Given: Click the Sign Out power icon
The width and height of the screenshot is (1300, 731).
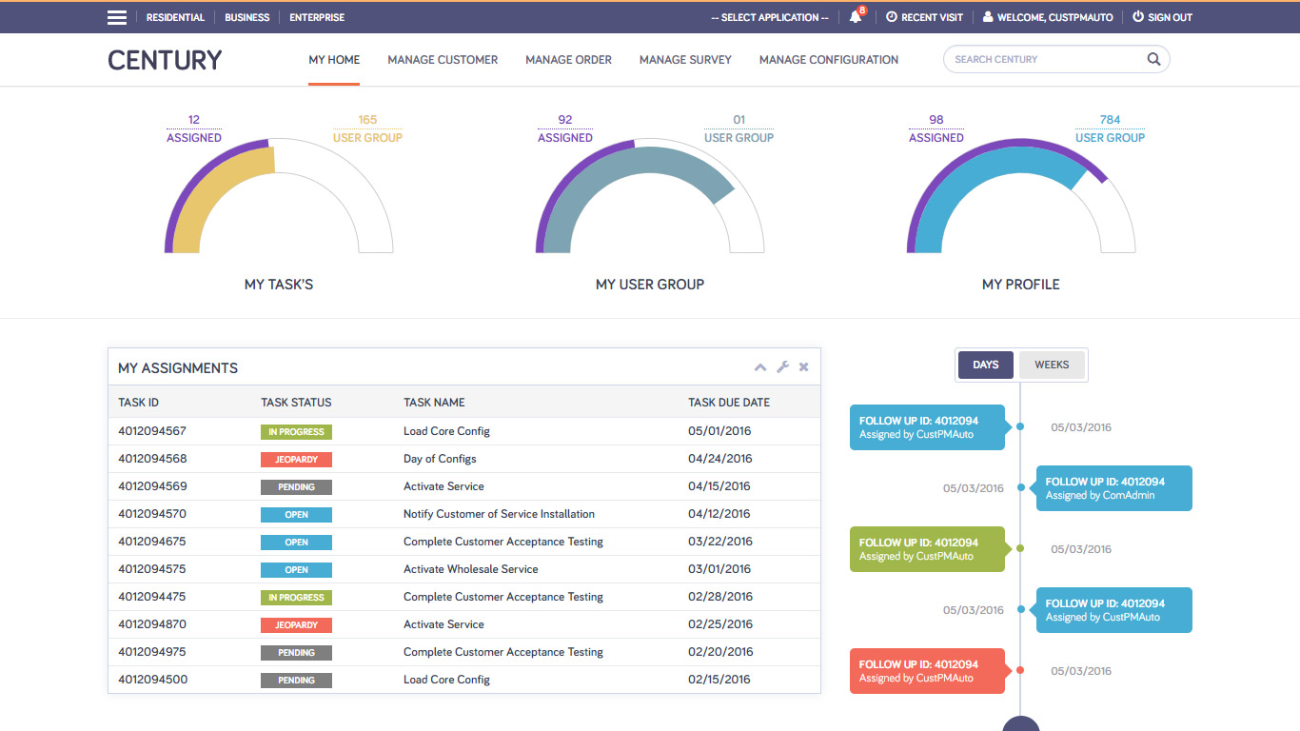Looking at the screenshot, I should coord(1138,17).
